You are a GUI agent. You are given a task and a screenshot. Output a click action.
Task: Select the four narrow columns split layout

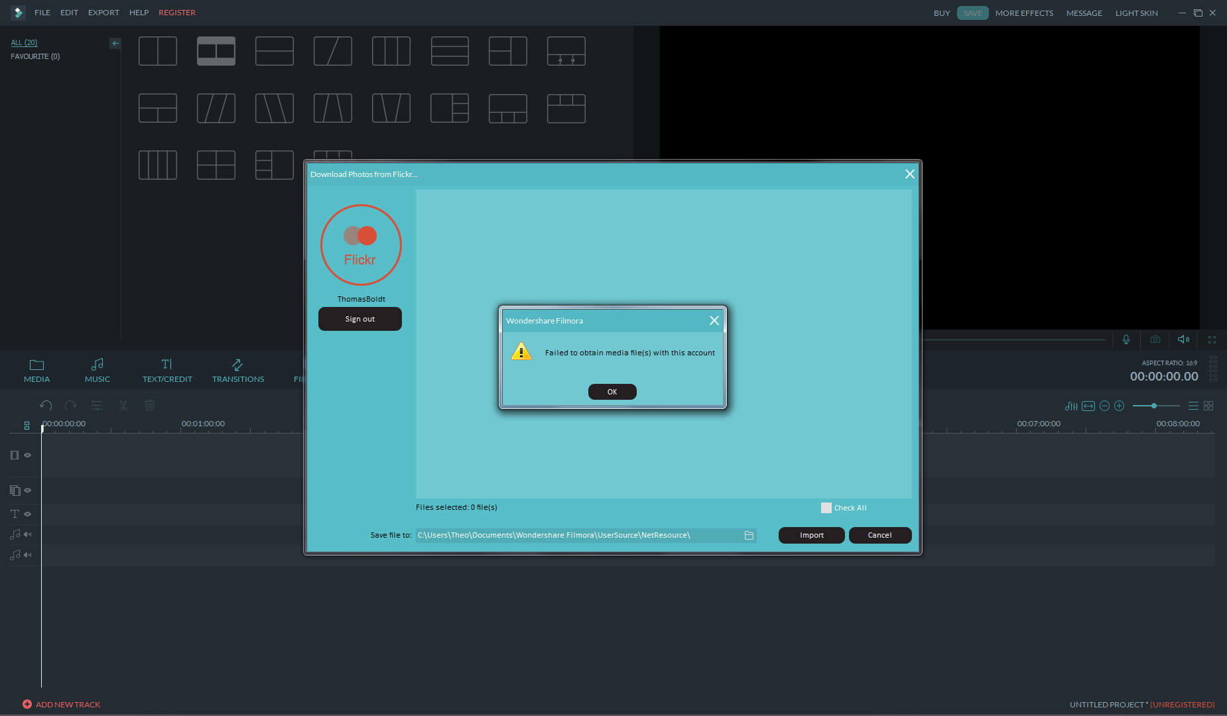[x=158, y=165]
